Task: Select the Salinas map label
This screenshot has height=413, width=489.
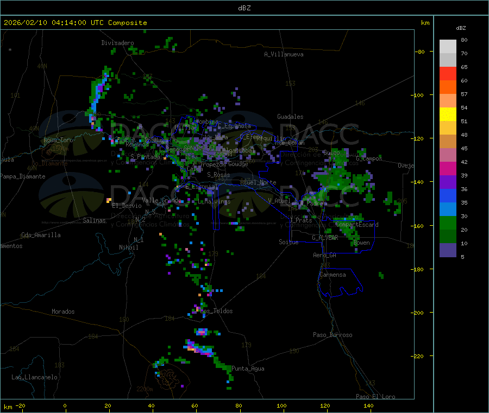Action: 94,220
